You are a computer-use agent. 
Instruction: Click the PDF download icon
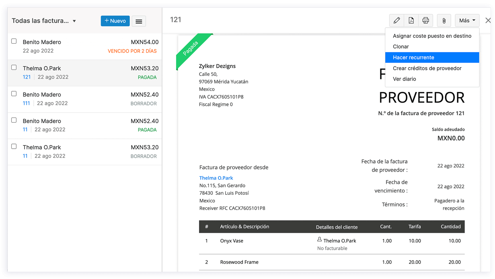point(411,20)
